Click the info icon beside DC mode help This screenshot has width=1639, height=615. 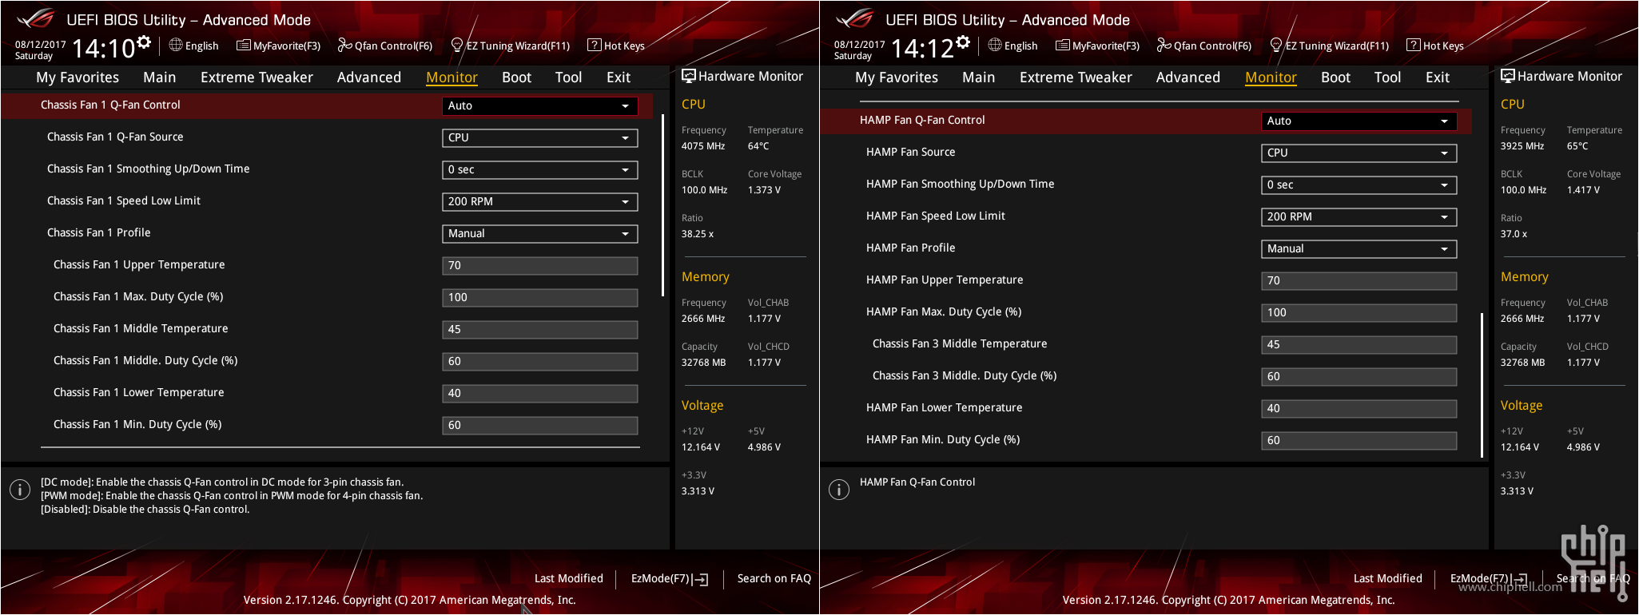coord(20,490)
